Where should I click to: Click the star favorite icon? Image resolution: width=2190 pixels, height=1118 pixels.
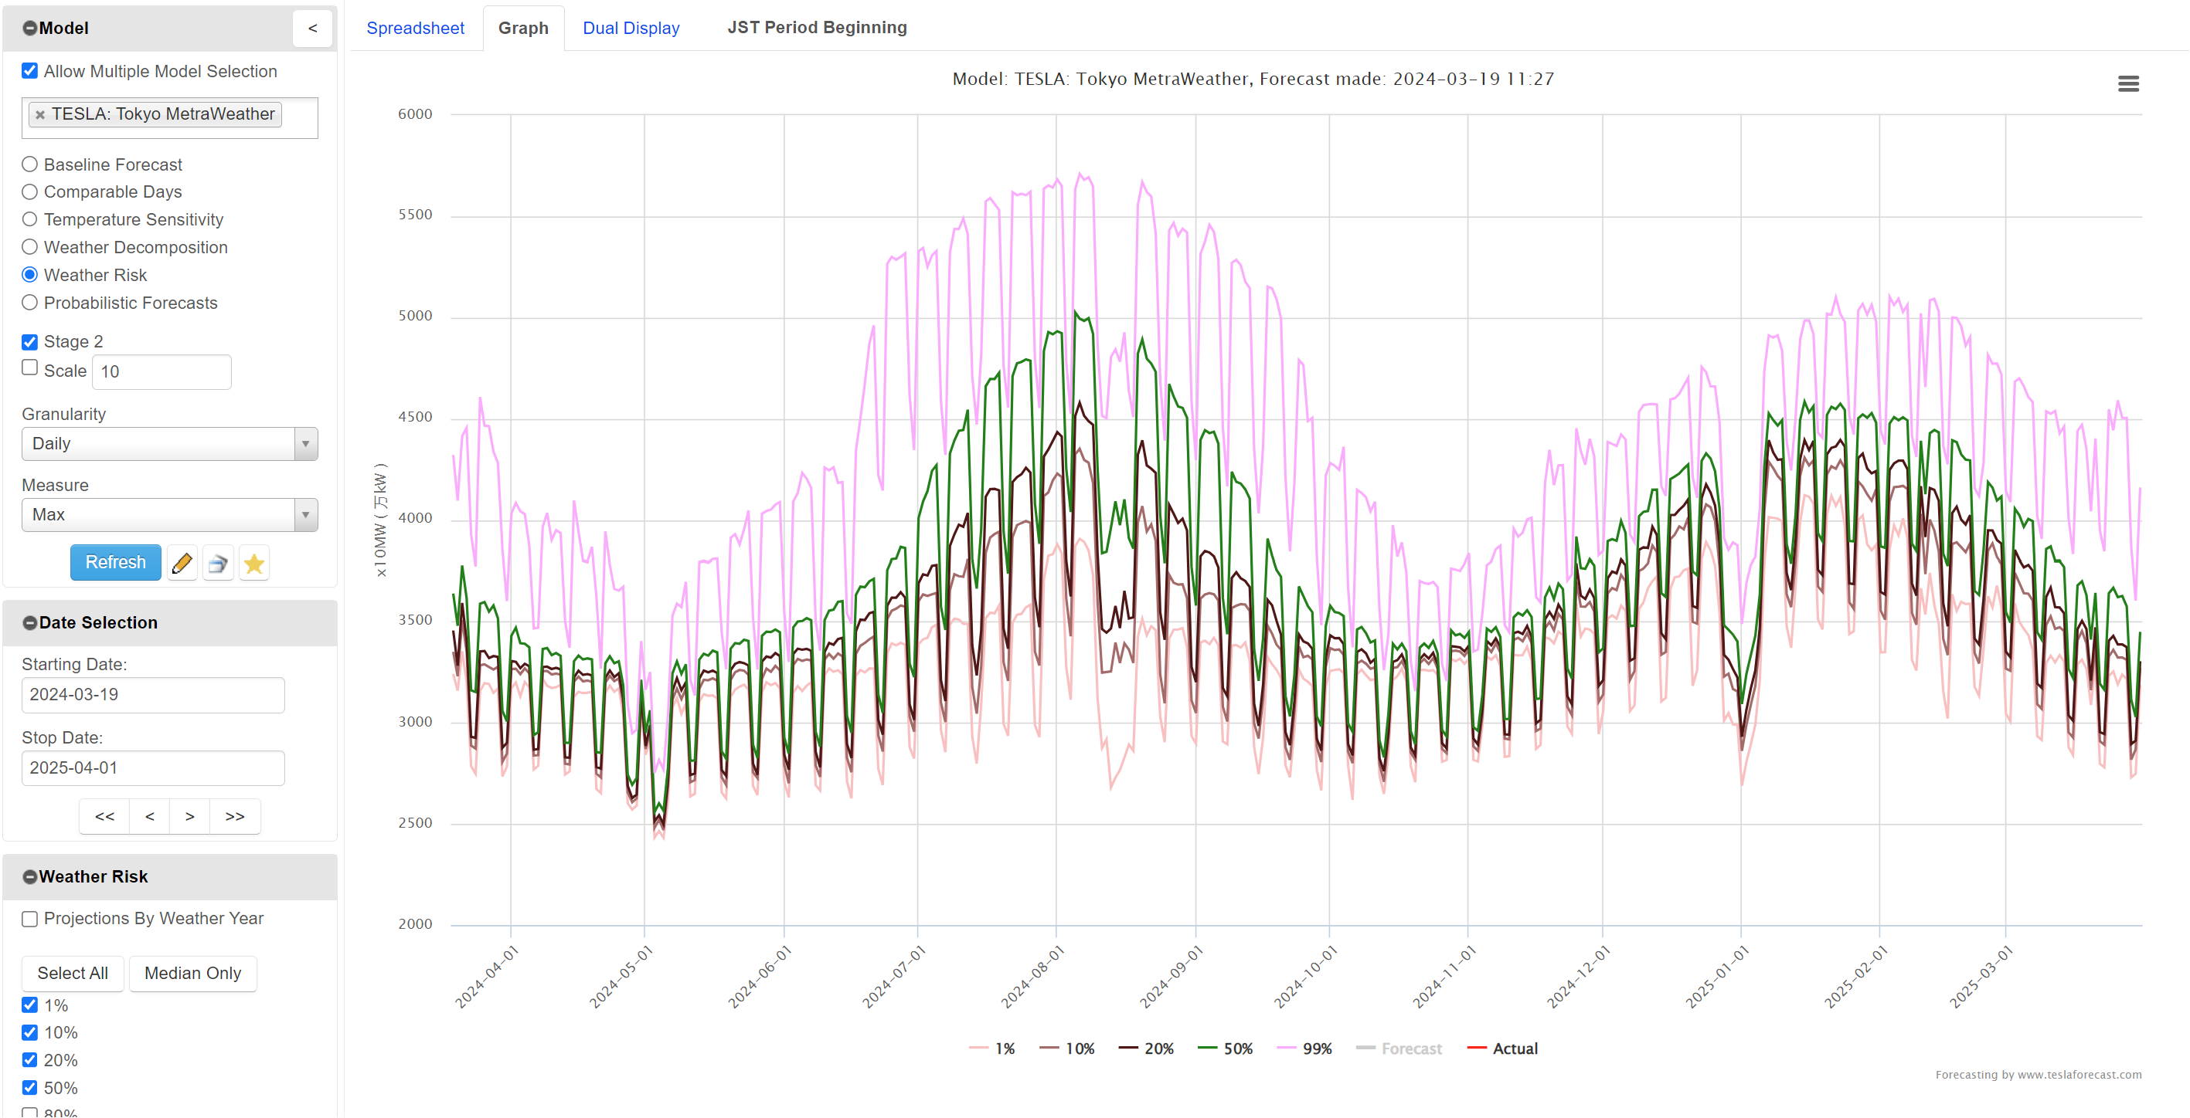pos(253,562)
